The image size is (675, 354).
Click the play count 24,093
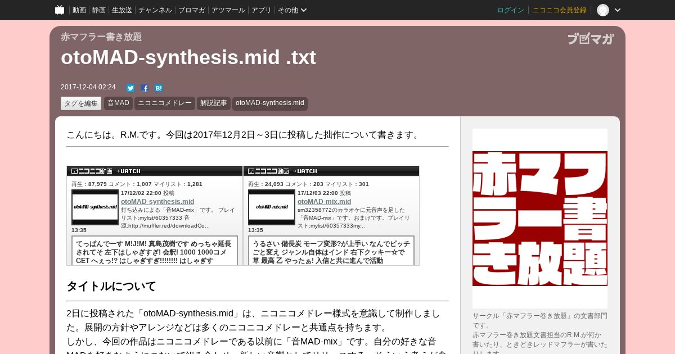[274, 184]
